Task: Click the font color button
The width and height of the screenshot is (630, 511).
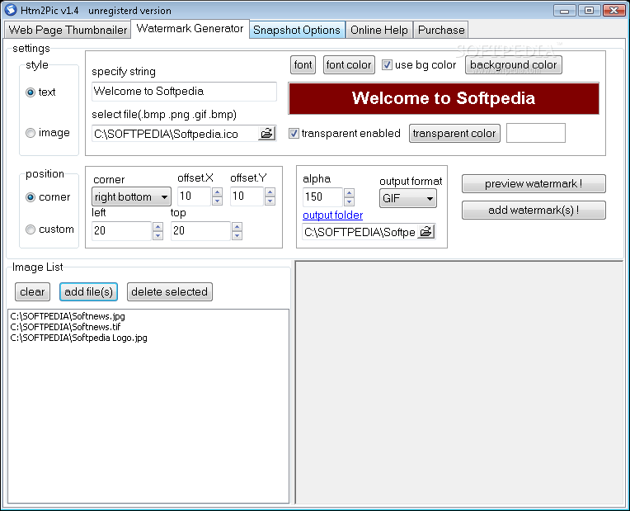Action: click(x=349, y=64)
